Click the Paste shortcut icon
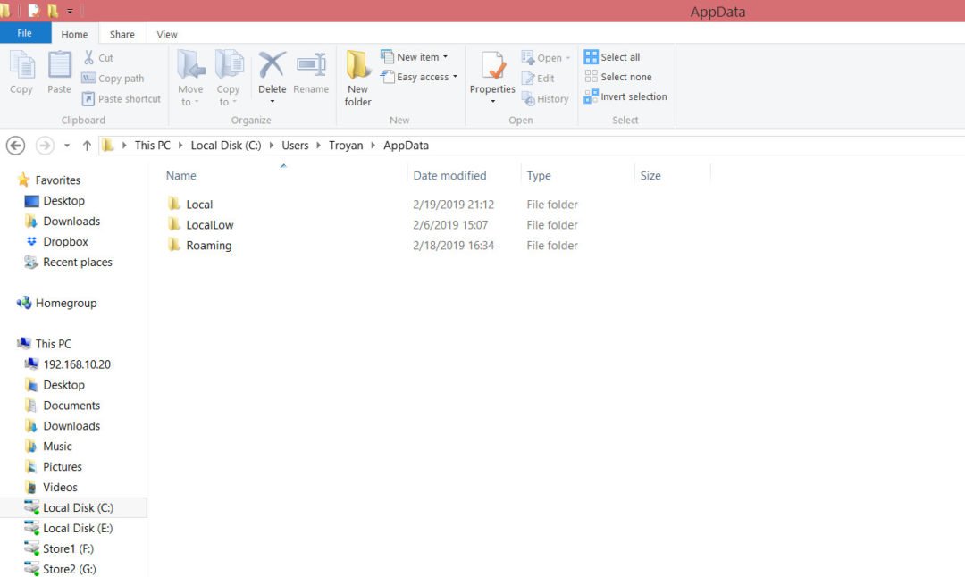965x577 pixels. tap(121, 98)
